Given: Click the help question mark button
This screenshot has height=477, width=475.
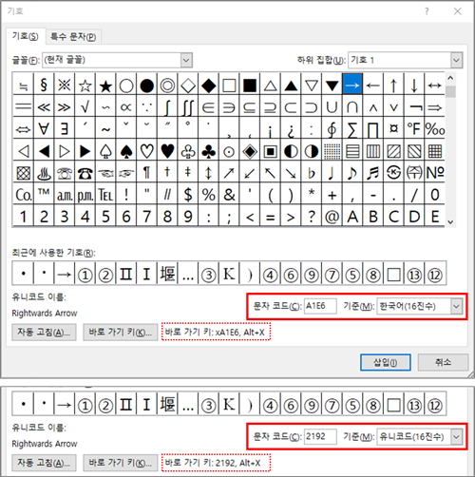Looking at the screenshot, I should [427, 11].
